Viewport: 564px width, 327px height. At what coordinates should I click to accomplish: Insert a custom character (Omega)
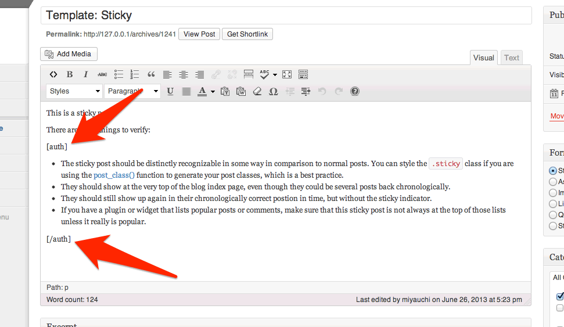coord(274,91)
